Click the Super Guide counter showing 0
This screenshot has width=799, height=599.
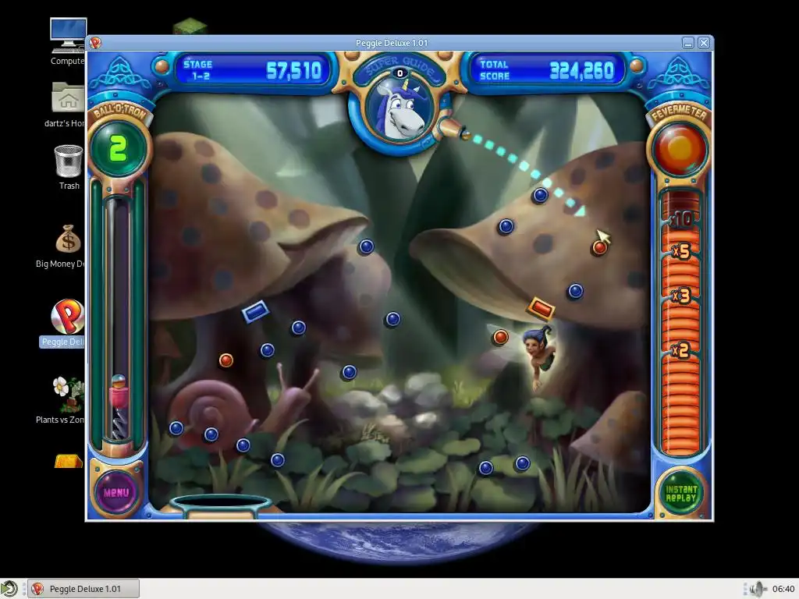coord(400,73)
